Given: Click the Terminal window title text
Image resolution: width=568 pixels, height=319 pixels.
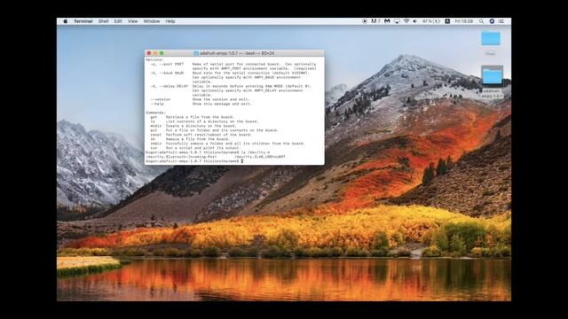Looking at the screenshot, I should (237, 53).
